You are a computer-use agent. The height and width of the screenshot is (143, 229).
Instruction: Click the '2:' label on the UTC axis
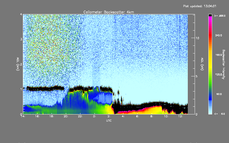[109, 116]
